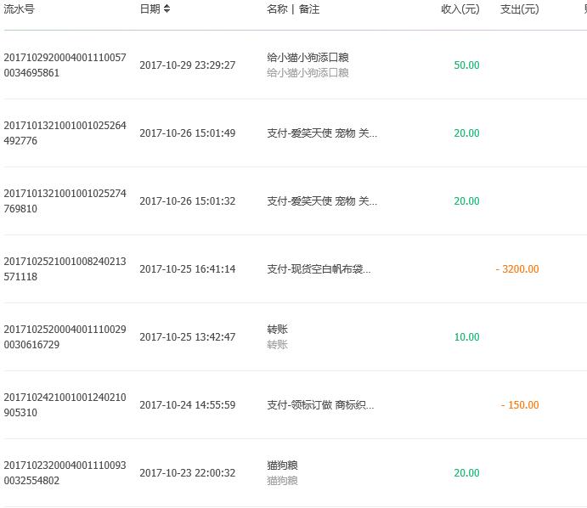Image resolution: width=587 pixels, height=508 pixels.
Task: Open transaction 给小猫小狗添口粮
Action: click(308, 57)
